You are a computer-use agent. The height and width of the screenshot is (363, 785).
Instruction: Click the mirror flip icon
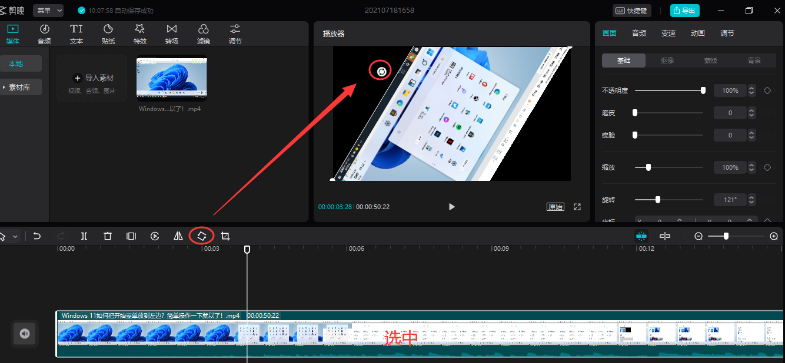tap(178, 236)
